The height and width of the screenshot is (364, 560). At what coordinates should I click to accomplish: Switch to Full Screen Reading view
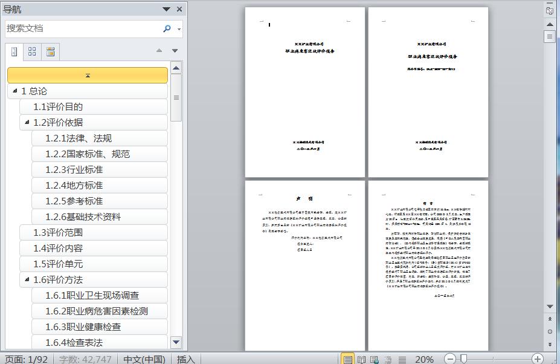coord(361,359)
